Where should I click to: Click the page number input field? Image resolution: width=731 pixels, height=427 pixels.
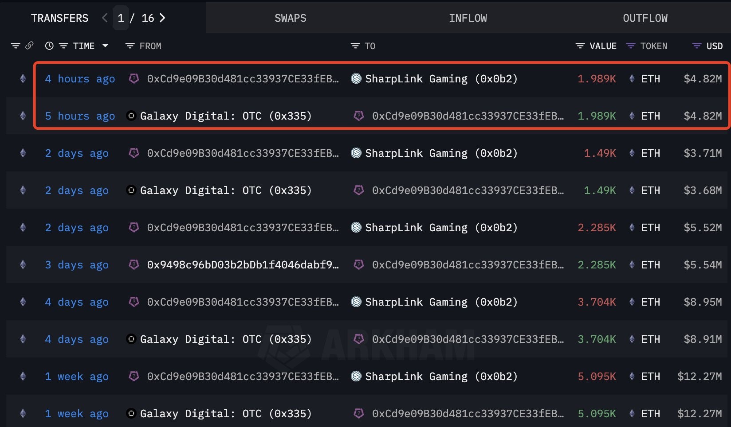(121, 18)
